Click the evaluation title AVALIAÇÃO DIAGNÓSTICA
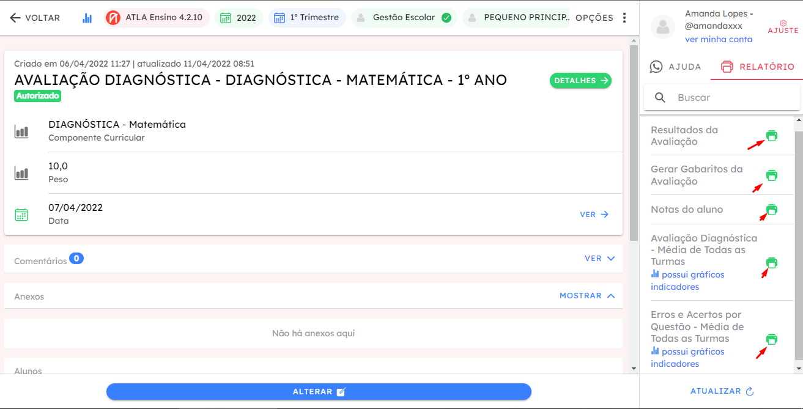 pyautogui.click(x=261, y=80)
